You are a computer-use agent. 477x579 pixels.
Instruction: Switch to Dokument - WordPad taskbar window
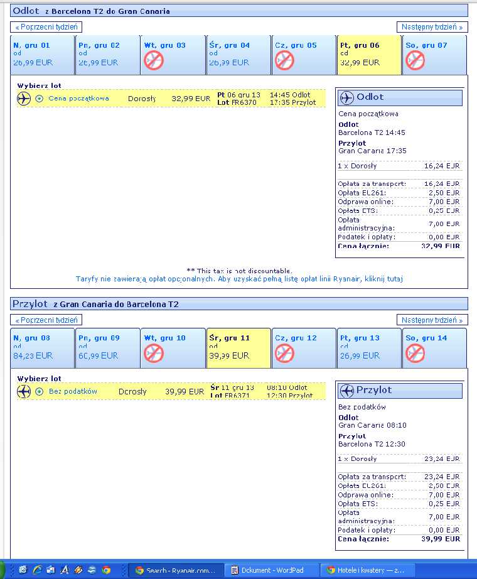pos(272,570)
